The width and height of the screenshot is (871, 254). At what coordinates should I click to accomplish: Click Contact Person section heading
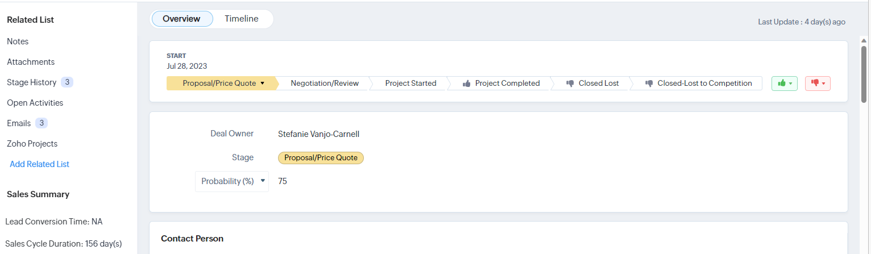click(x=192, y=239)
